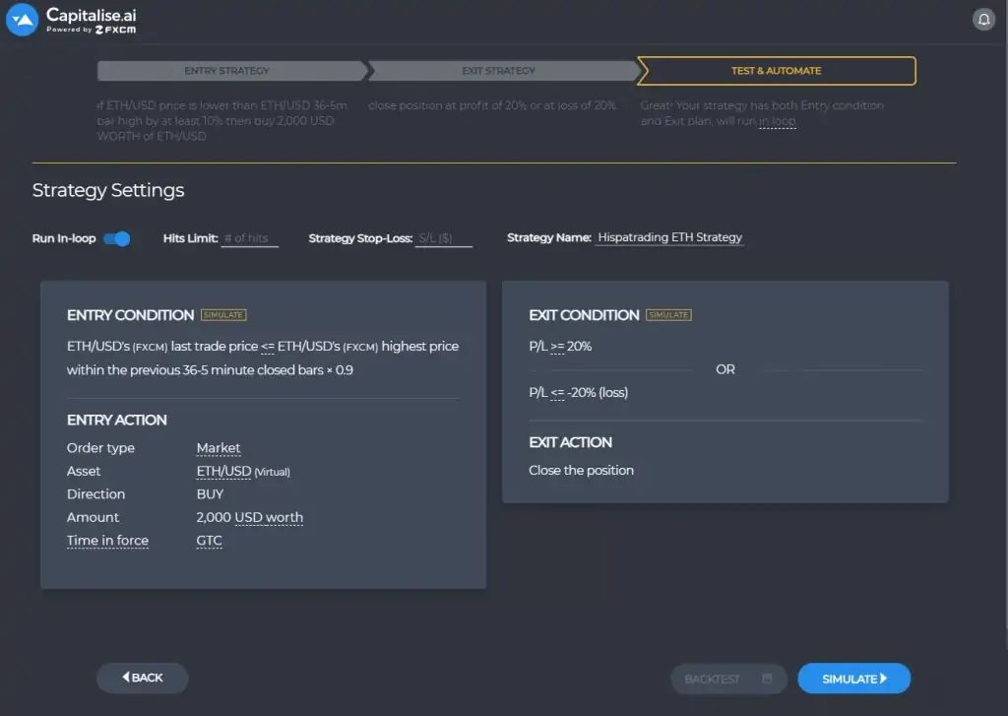Open the 'in loop' link in summary
This screenshot has width=1008, height=716.
[x=778, y=121]
